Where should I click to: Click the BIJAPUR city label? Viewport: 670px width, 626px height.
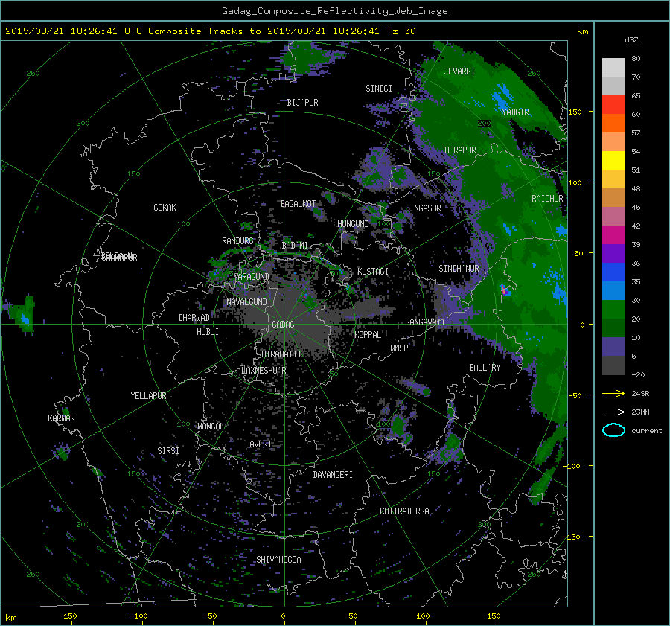pos(302,103)
